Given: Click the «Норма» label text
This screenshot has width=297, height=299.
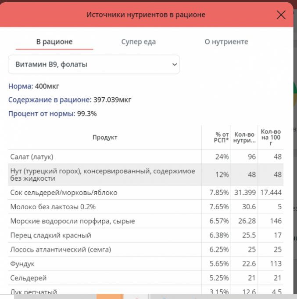Looking at the screenshot, I should click(20, 86).
